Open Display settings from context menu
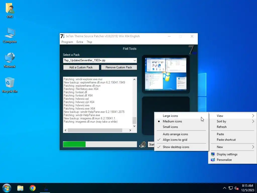 pos(232,154)
